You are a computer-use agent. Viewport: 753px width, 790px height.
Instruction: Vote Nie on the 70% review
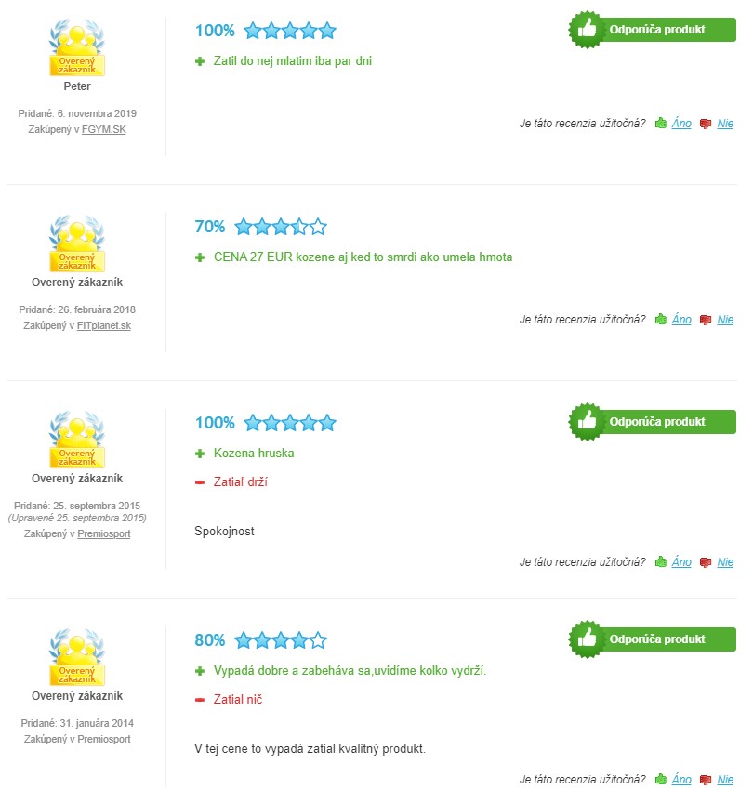(725, 320)
